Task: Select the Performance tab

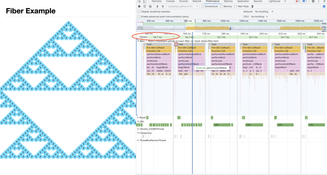Action: pyautogui.click(x=213, y=1)
